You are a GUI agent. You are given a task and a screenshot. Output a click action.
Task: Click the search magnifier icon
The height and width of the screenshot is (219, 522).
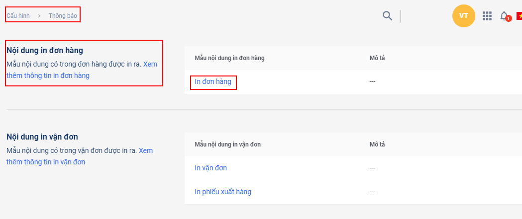coord(387,16)
